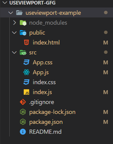Click the git icon beside .gitignore
This screenshot has width=113, height=144.
pos(23,102)
